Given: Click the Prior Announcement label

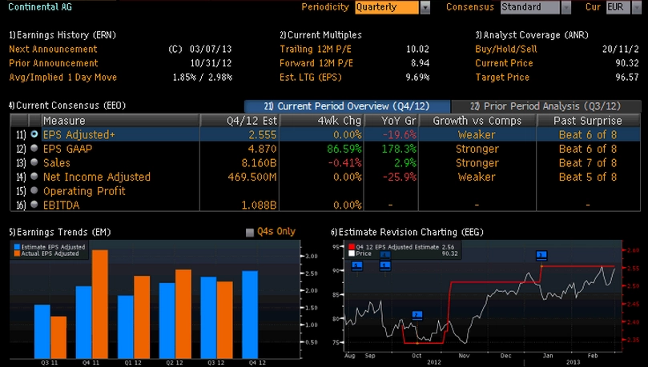Looking at the screenshot, I should [x=54, y=63].
